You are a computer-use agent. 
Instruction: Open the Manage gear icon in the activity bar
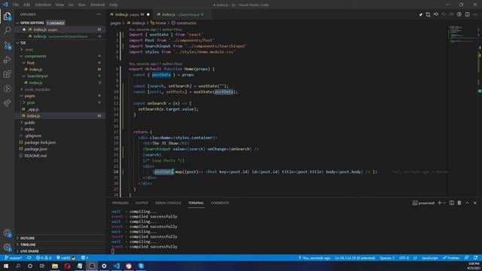click(7, 247)
